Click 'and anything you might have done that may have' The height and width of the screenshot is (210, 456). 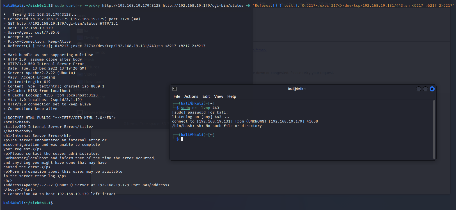pos(55,162)
